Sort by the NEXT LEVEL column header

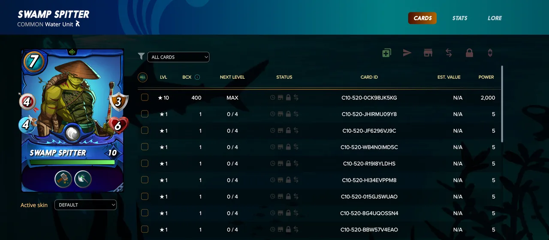pos(232,77)
